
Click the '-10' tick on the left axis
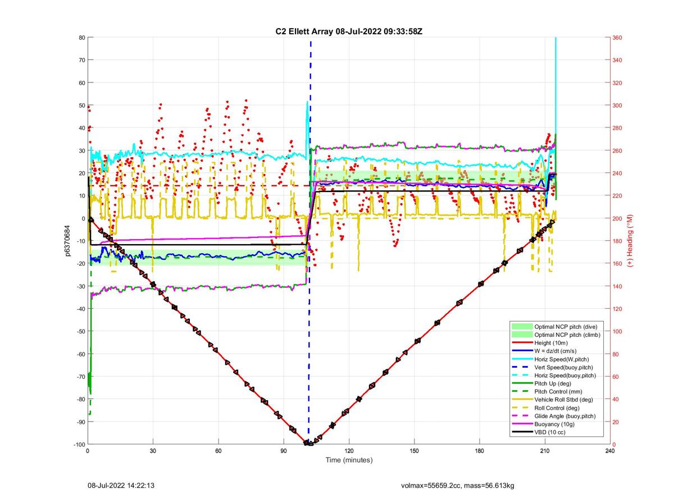pos(80,241)
